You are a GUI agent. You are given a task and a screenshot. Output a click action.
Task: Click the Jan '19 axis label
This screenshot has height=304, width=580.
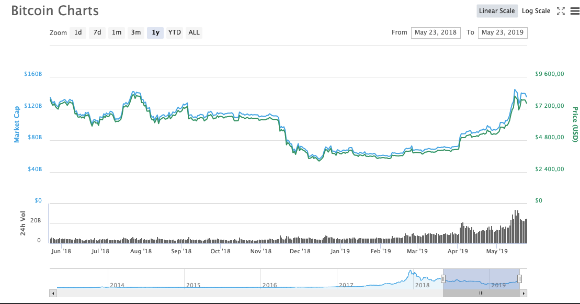(340, 252)
